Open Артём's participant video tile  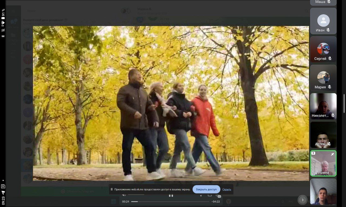point(323,135)
